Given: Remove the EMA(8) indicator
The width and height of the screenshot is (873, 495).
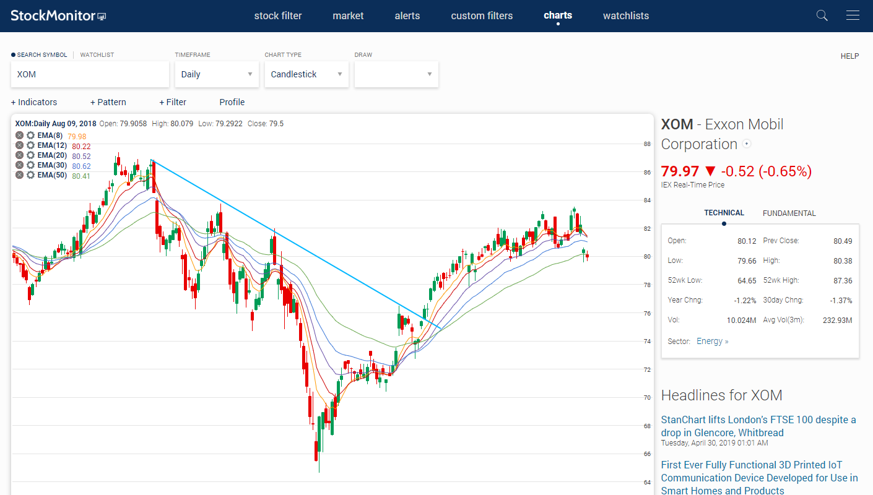Looking at the screenshot, I should [x=20, y=136].
